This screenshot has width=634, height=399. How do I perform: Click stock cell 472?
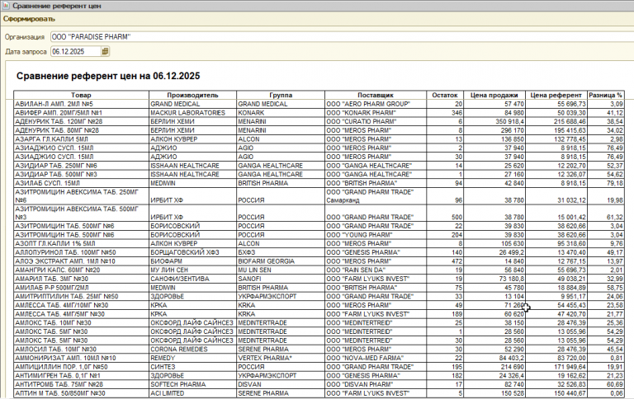pos(445,261)
